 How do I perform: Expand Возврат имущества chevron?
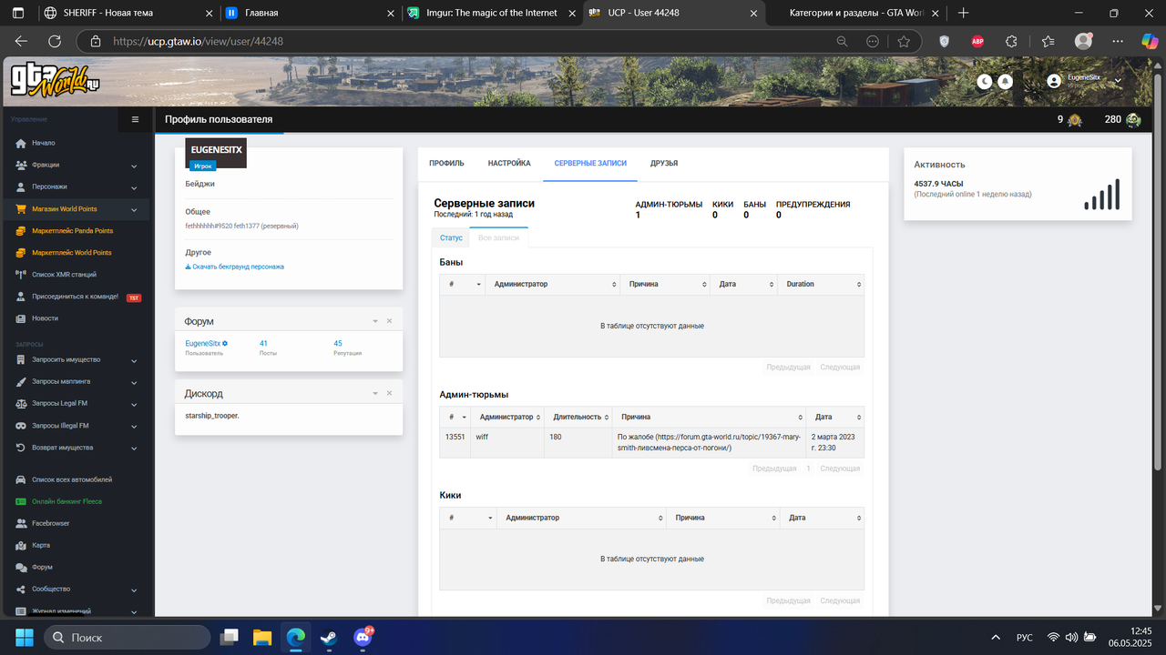click(x=134, y=448)
